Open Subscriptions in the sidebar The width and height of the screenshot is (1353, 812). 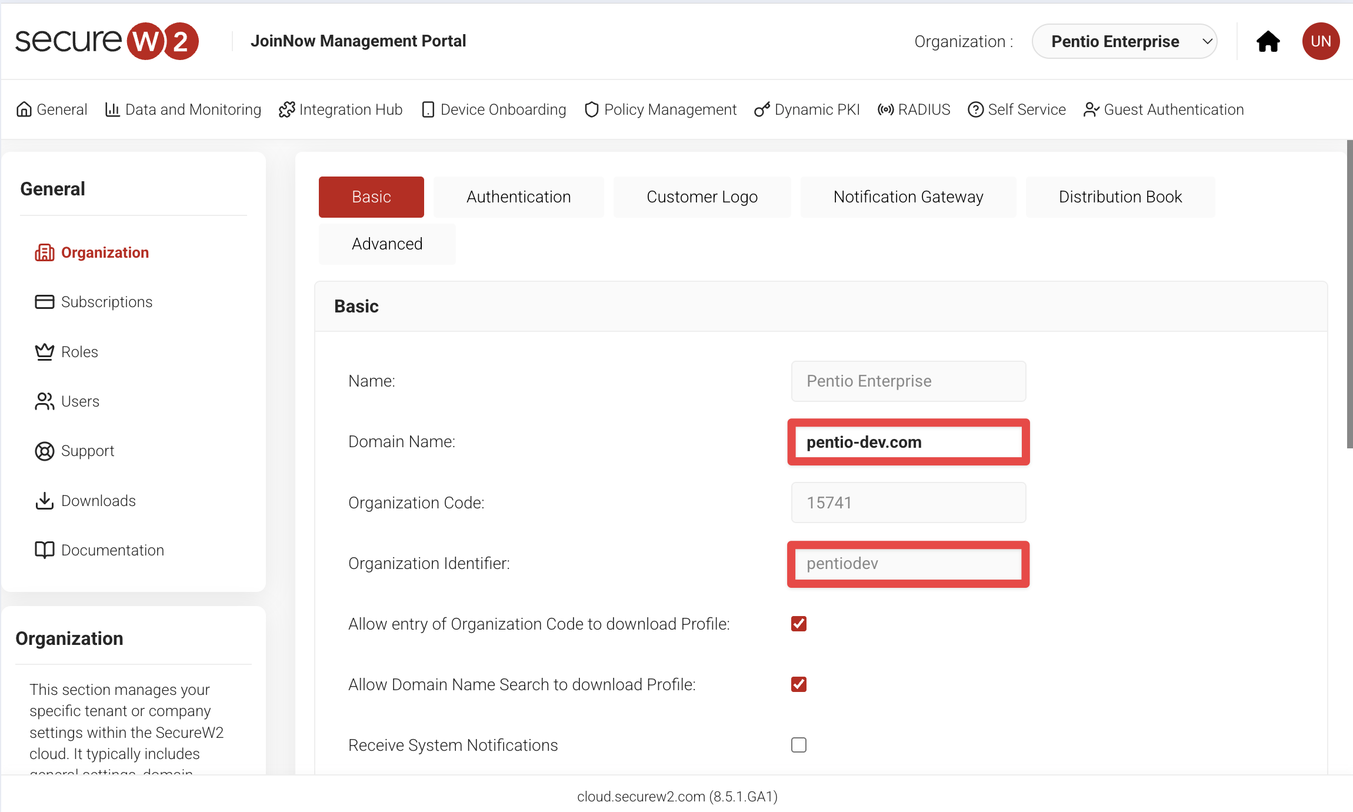click(x=94, y=302)
